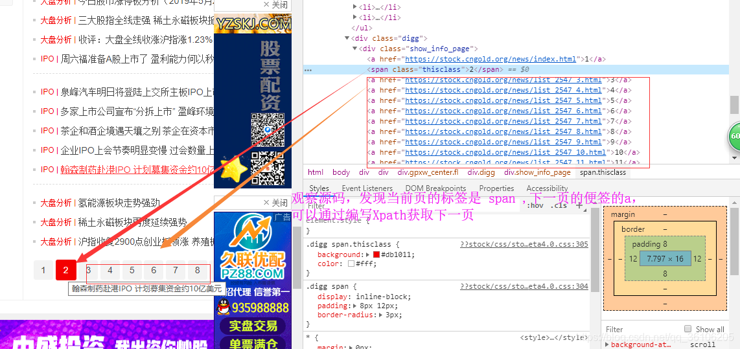Collapse the show_info_page div node

[355, 49]
